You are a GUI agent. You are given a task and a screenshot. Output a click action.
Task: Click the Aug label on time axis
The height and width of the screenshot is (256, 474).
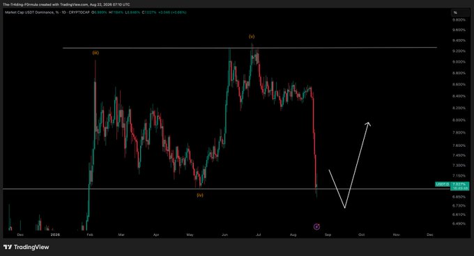point(293,234)
